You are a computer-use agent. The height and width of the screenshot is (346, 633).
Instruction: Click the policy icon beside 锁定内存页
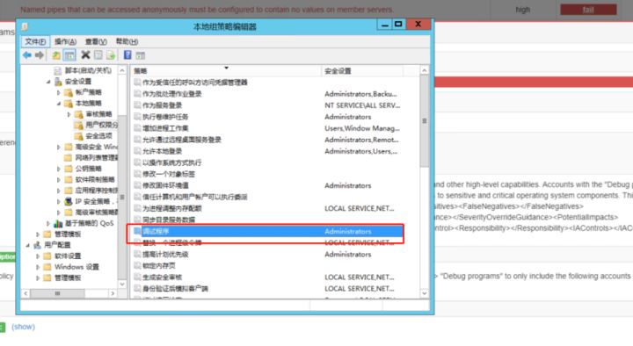pyautogui.click(x=138, y=266)
